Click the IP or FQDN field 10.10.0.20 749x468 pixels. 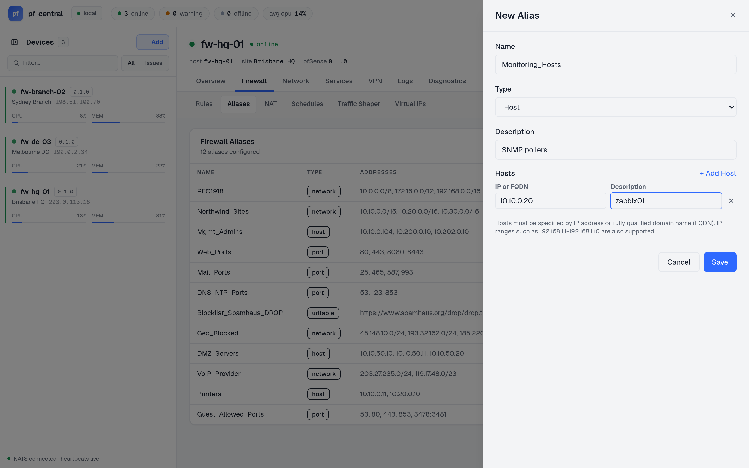click(550, 200)
